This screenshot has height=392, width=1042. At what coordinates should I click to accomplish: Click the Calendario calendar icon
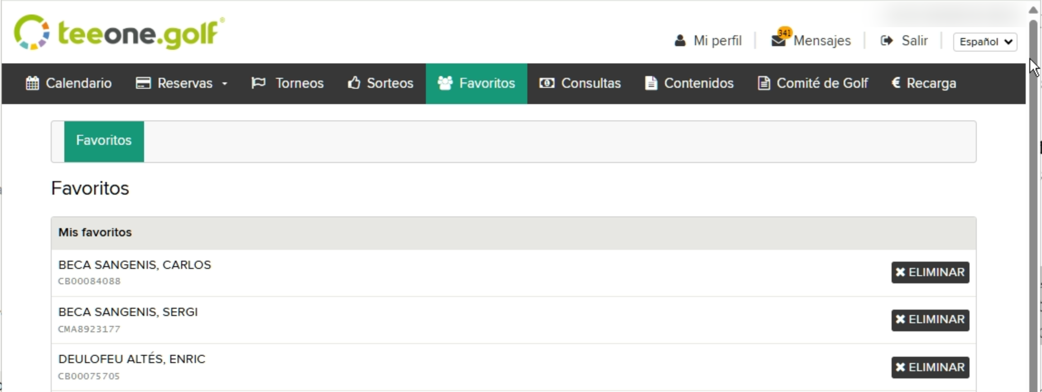click(x=32, y=83)
